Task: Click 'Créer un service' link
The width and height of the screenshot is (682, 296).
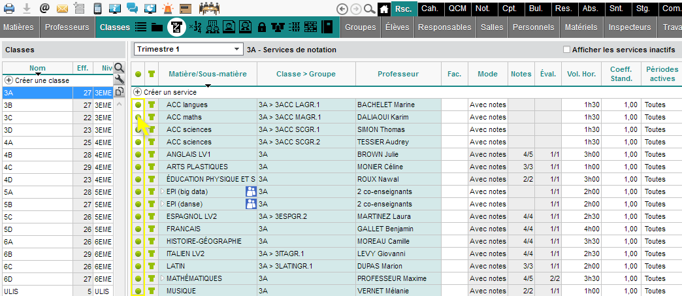Action: click(169, 92)
